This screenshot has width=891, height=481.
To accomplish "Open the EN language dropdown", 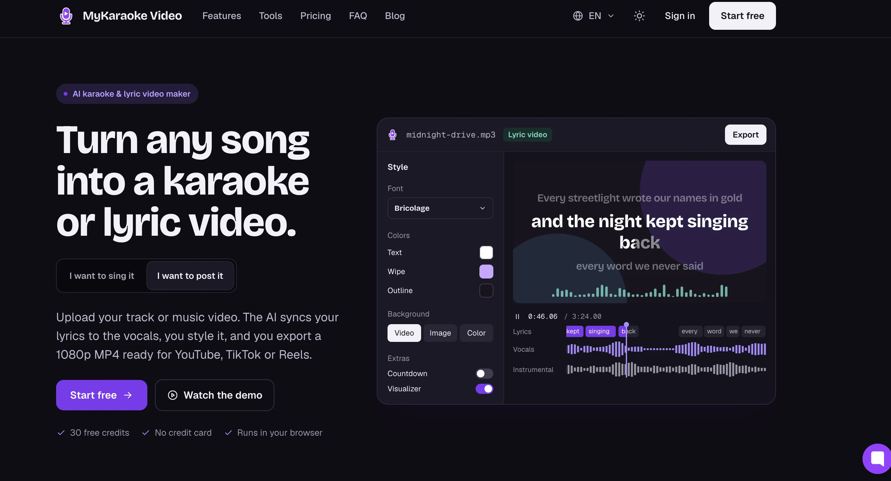I will tap(593, 16).
